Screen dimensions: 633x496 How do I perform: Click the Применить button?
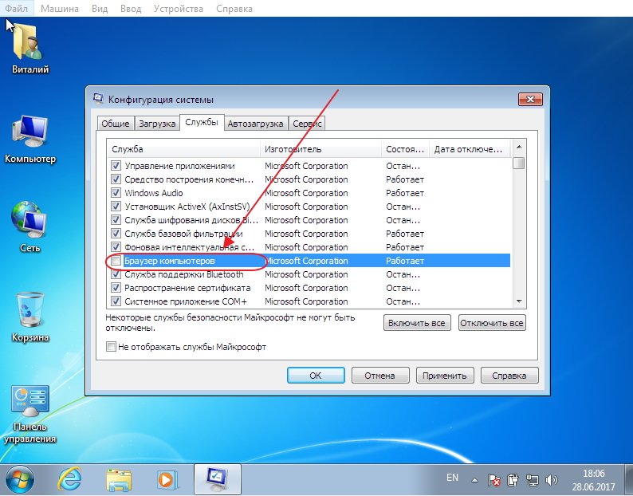coord(445,376)
